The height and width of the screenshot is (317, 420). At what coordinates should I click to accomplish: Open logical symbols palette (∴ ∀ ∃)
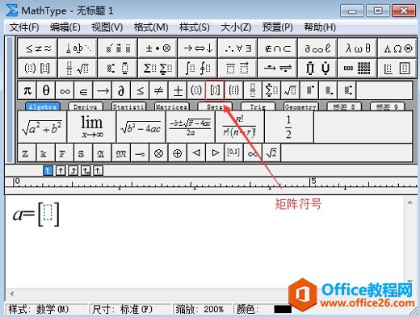[237, 48]
